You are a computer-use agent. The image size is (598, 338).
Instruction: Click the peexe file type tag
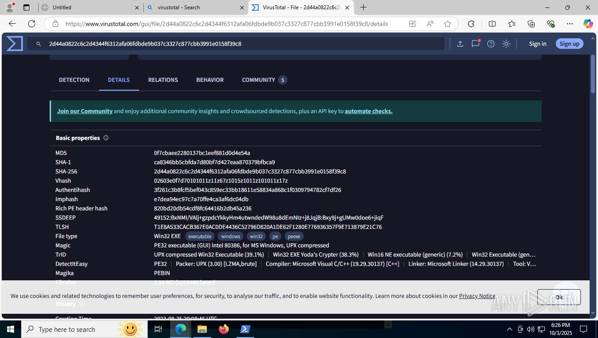[x=294, y=236]
